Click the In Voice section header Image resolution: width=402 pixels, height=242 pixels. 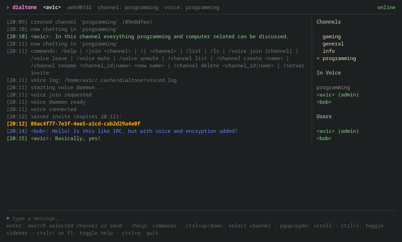(x=328, y=73)
